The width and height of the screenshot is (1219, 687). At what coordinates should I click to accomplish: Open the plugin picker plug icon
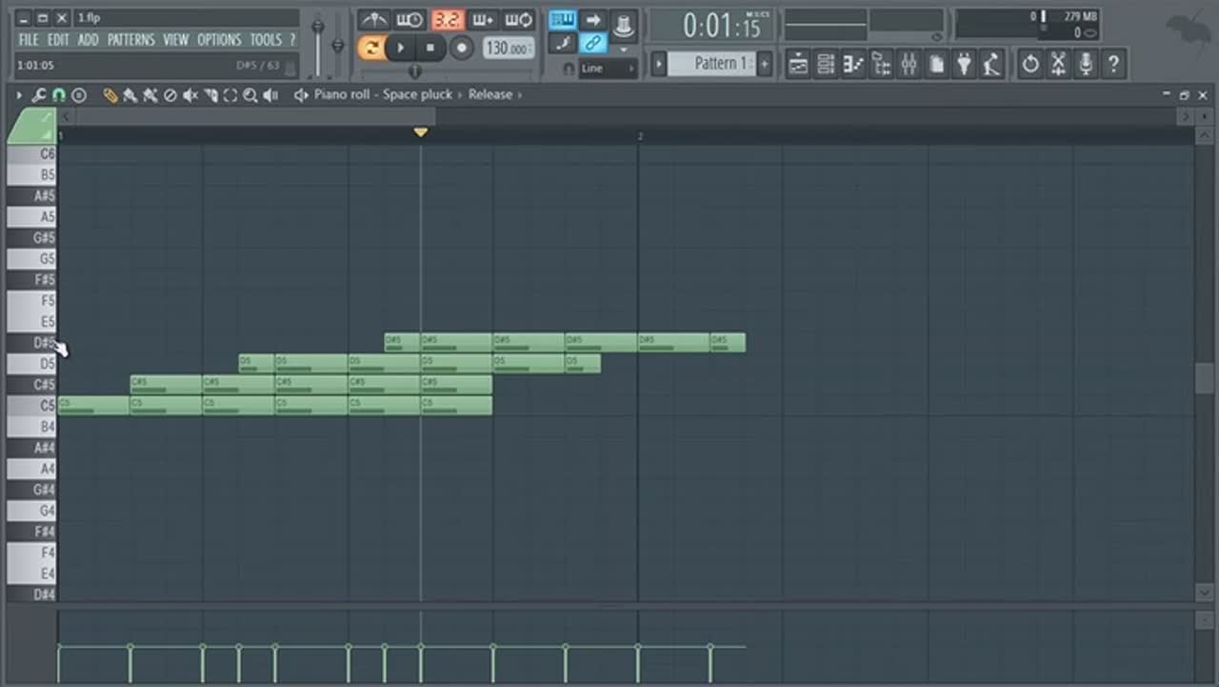(x=964, y=64)
